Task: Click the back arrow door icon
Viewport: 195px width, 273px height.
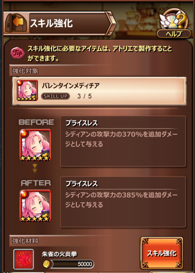Action: click(16, 23)
